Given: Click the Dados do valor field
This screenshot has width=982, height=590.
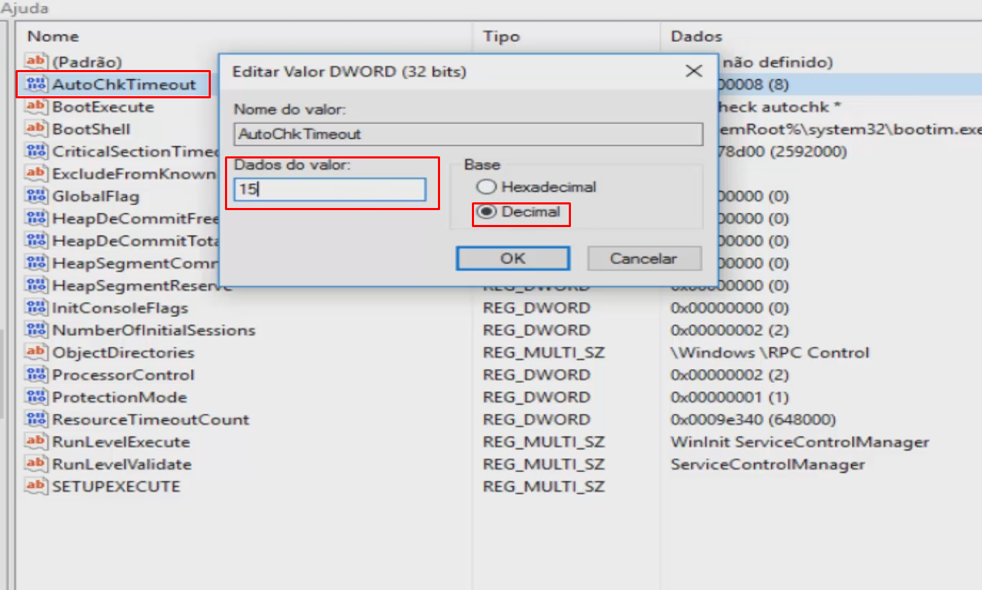Looking at the screenshot, I should [x=330, y=190].
